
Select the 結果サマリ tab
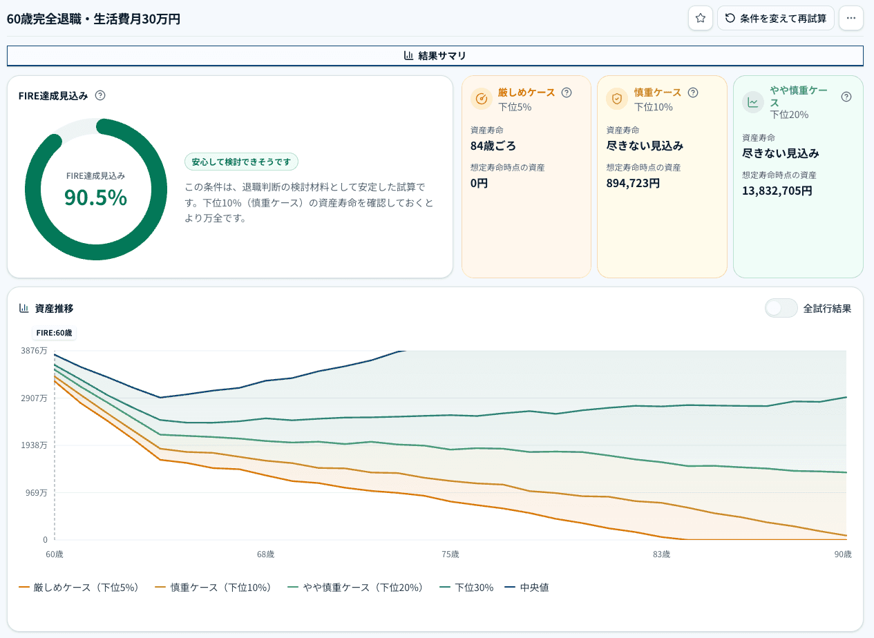(435, 56)
